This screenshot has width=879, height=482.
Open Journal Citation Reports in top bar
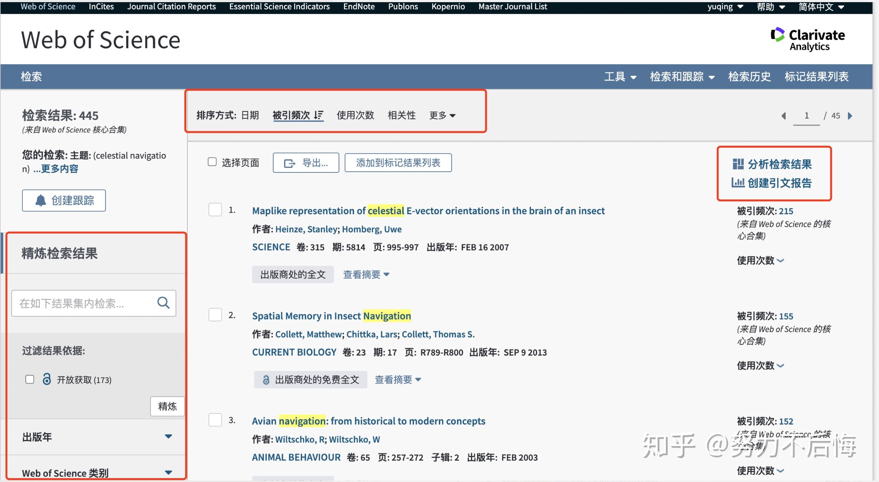coord(172,6)
